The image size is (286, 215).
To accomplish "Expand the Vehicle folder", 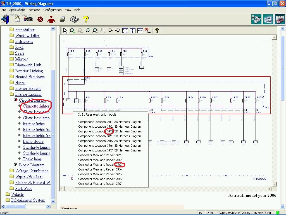I will click(x=17, y=194).
